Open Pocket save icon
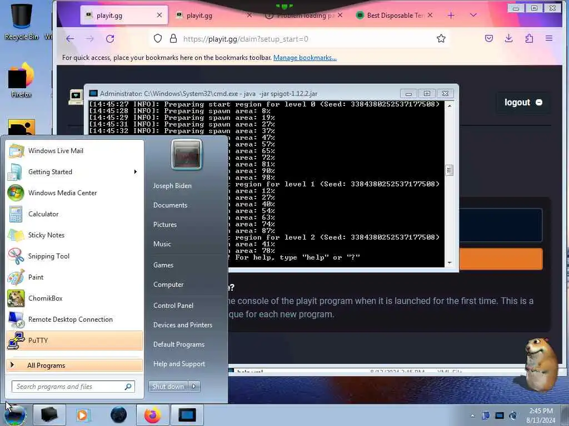 (x=489, y=38)
